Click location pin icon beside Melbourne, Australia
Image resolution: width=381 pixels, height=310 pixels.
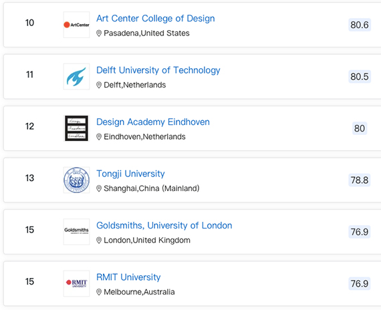coord(99,292)
